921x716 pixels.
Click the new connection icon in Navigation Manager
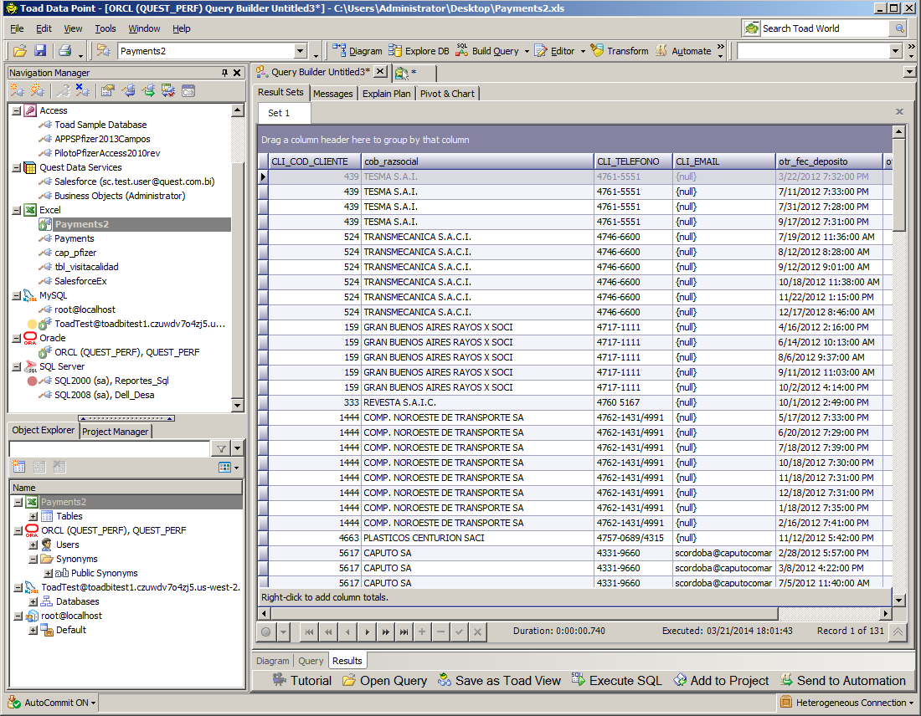coord(18,90)
